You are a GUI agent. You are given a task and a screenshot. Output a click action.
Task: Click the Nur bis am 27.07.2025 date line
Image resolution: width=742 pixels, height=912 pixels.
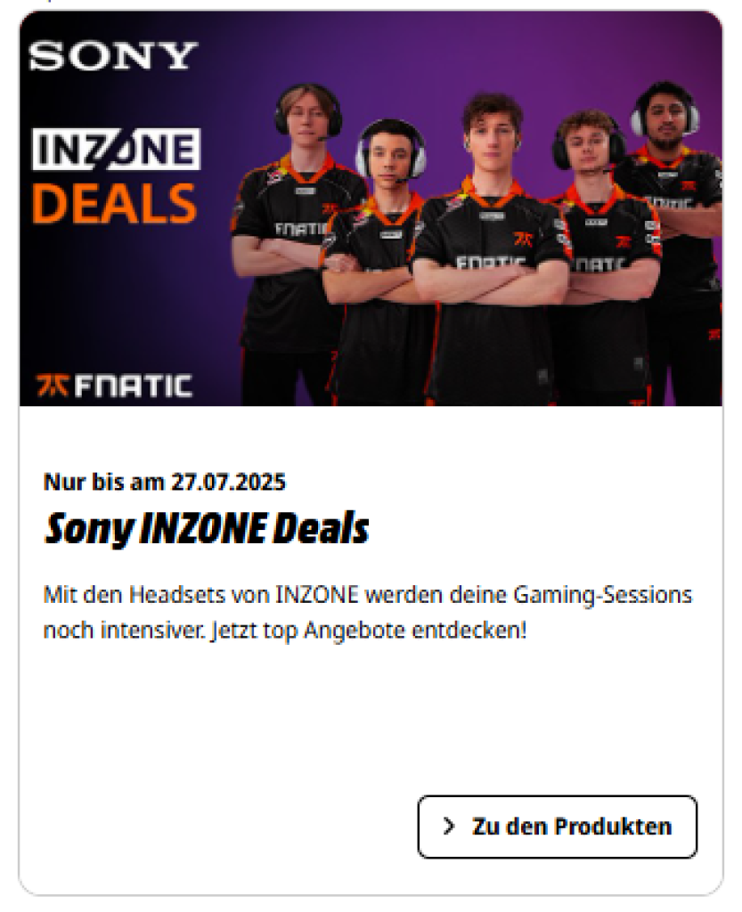click(165, 482)
